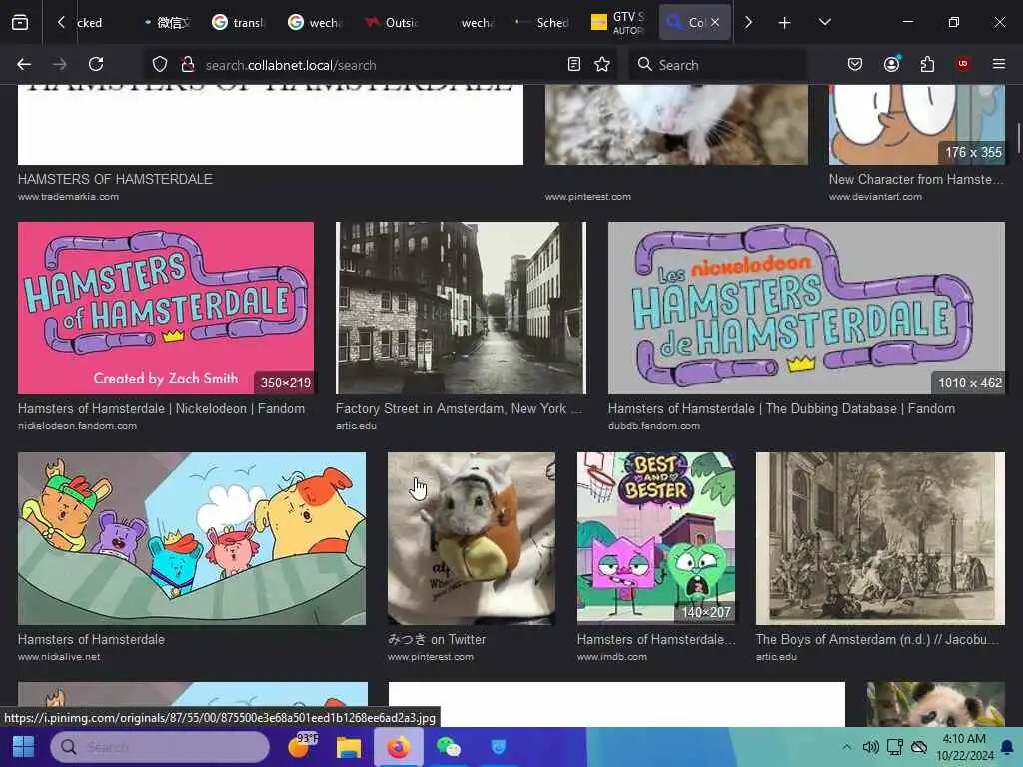The width and height of the screenshot is (1023, 767).
Task: Open the pink Hamsters of Hamsterdale logo image
Action: tap(166, 308)
